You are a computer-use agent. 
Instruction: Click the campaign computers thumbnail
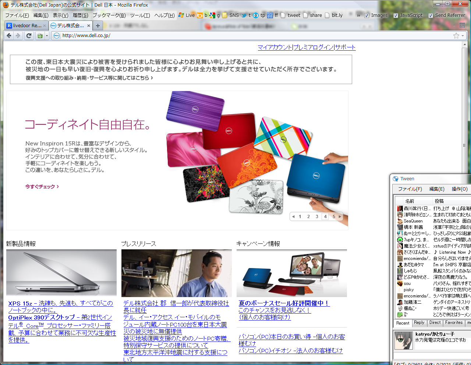click(292, 273)
